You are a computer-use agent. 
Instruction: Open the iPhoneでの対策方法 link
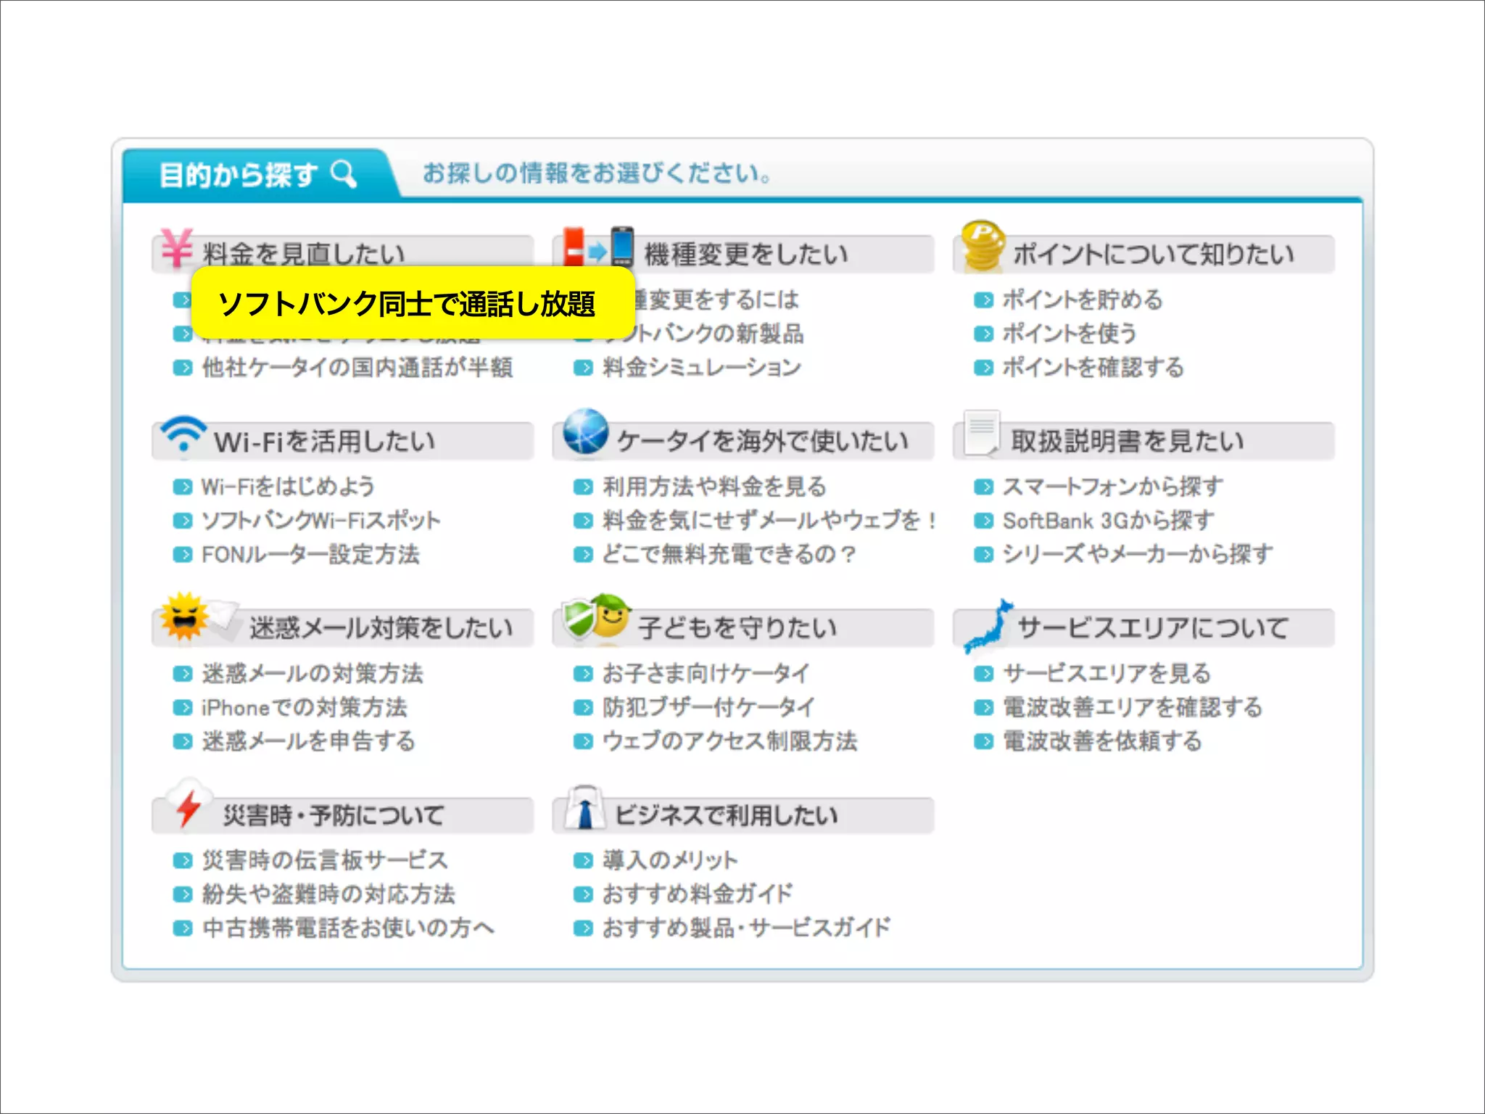[x=304, y=707]
